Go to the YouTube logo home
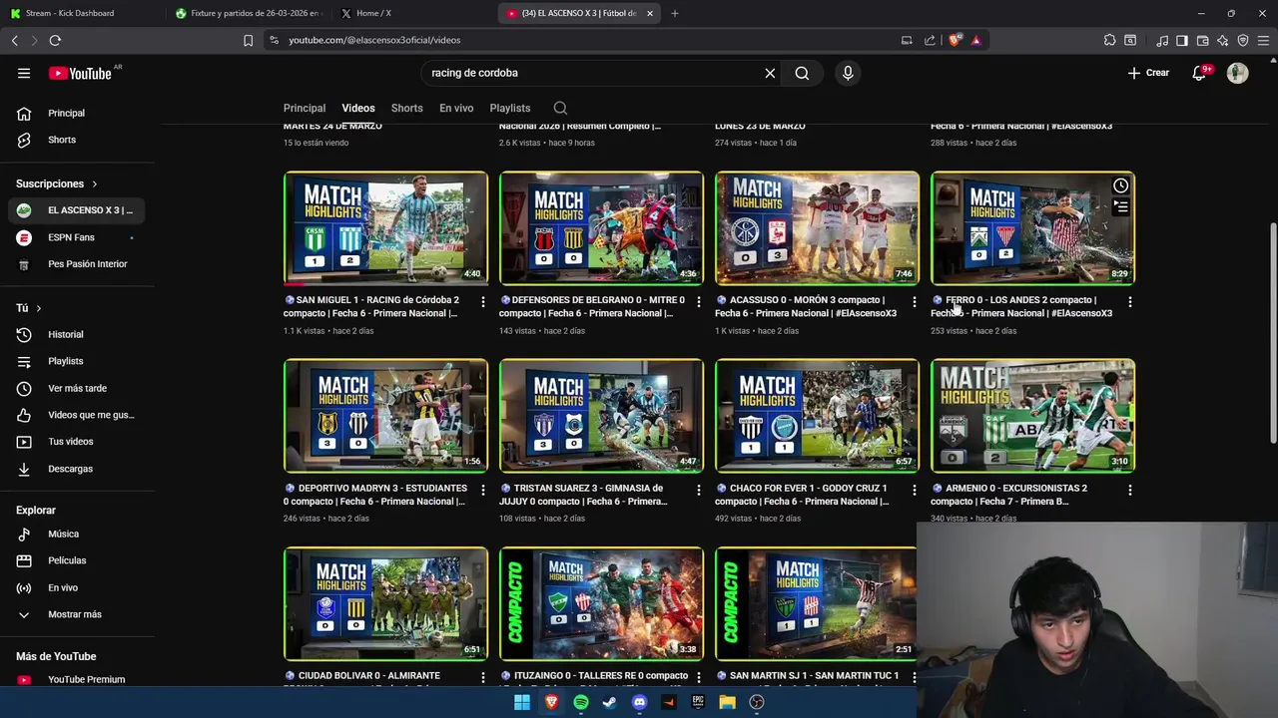 (80, 73)
